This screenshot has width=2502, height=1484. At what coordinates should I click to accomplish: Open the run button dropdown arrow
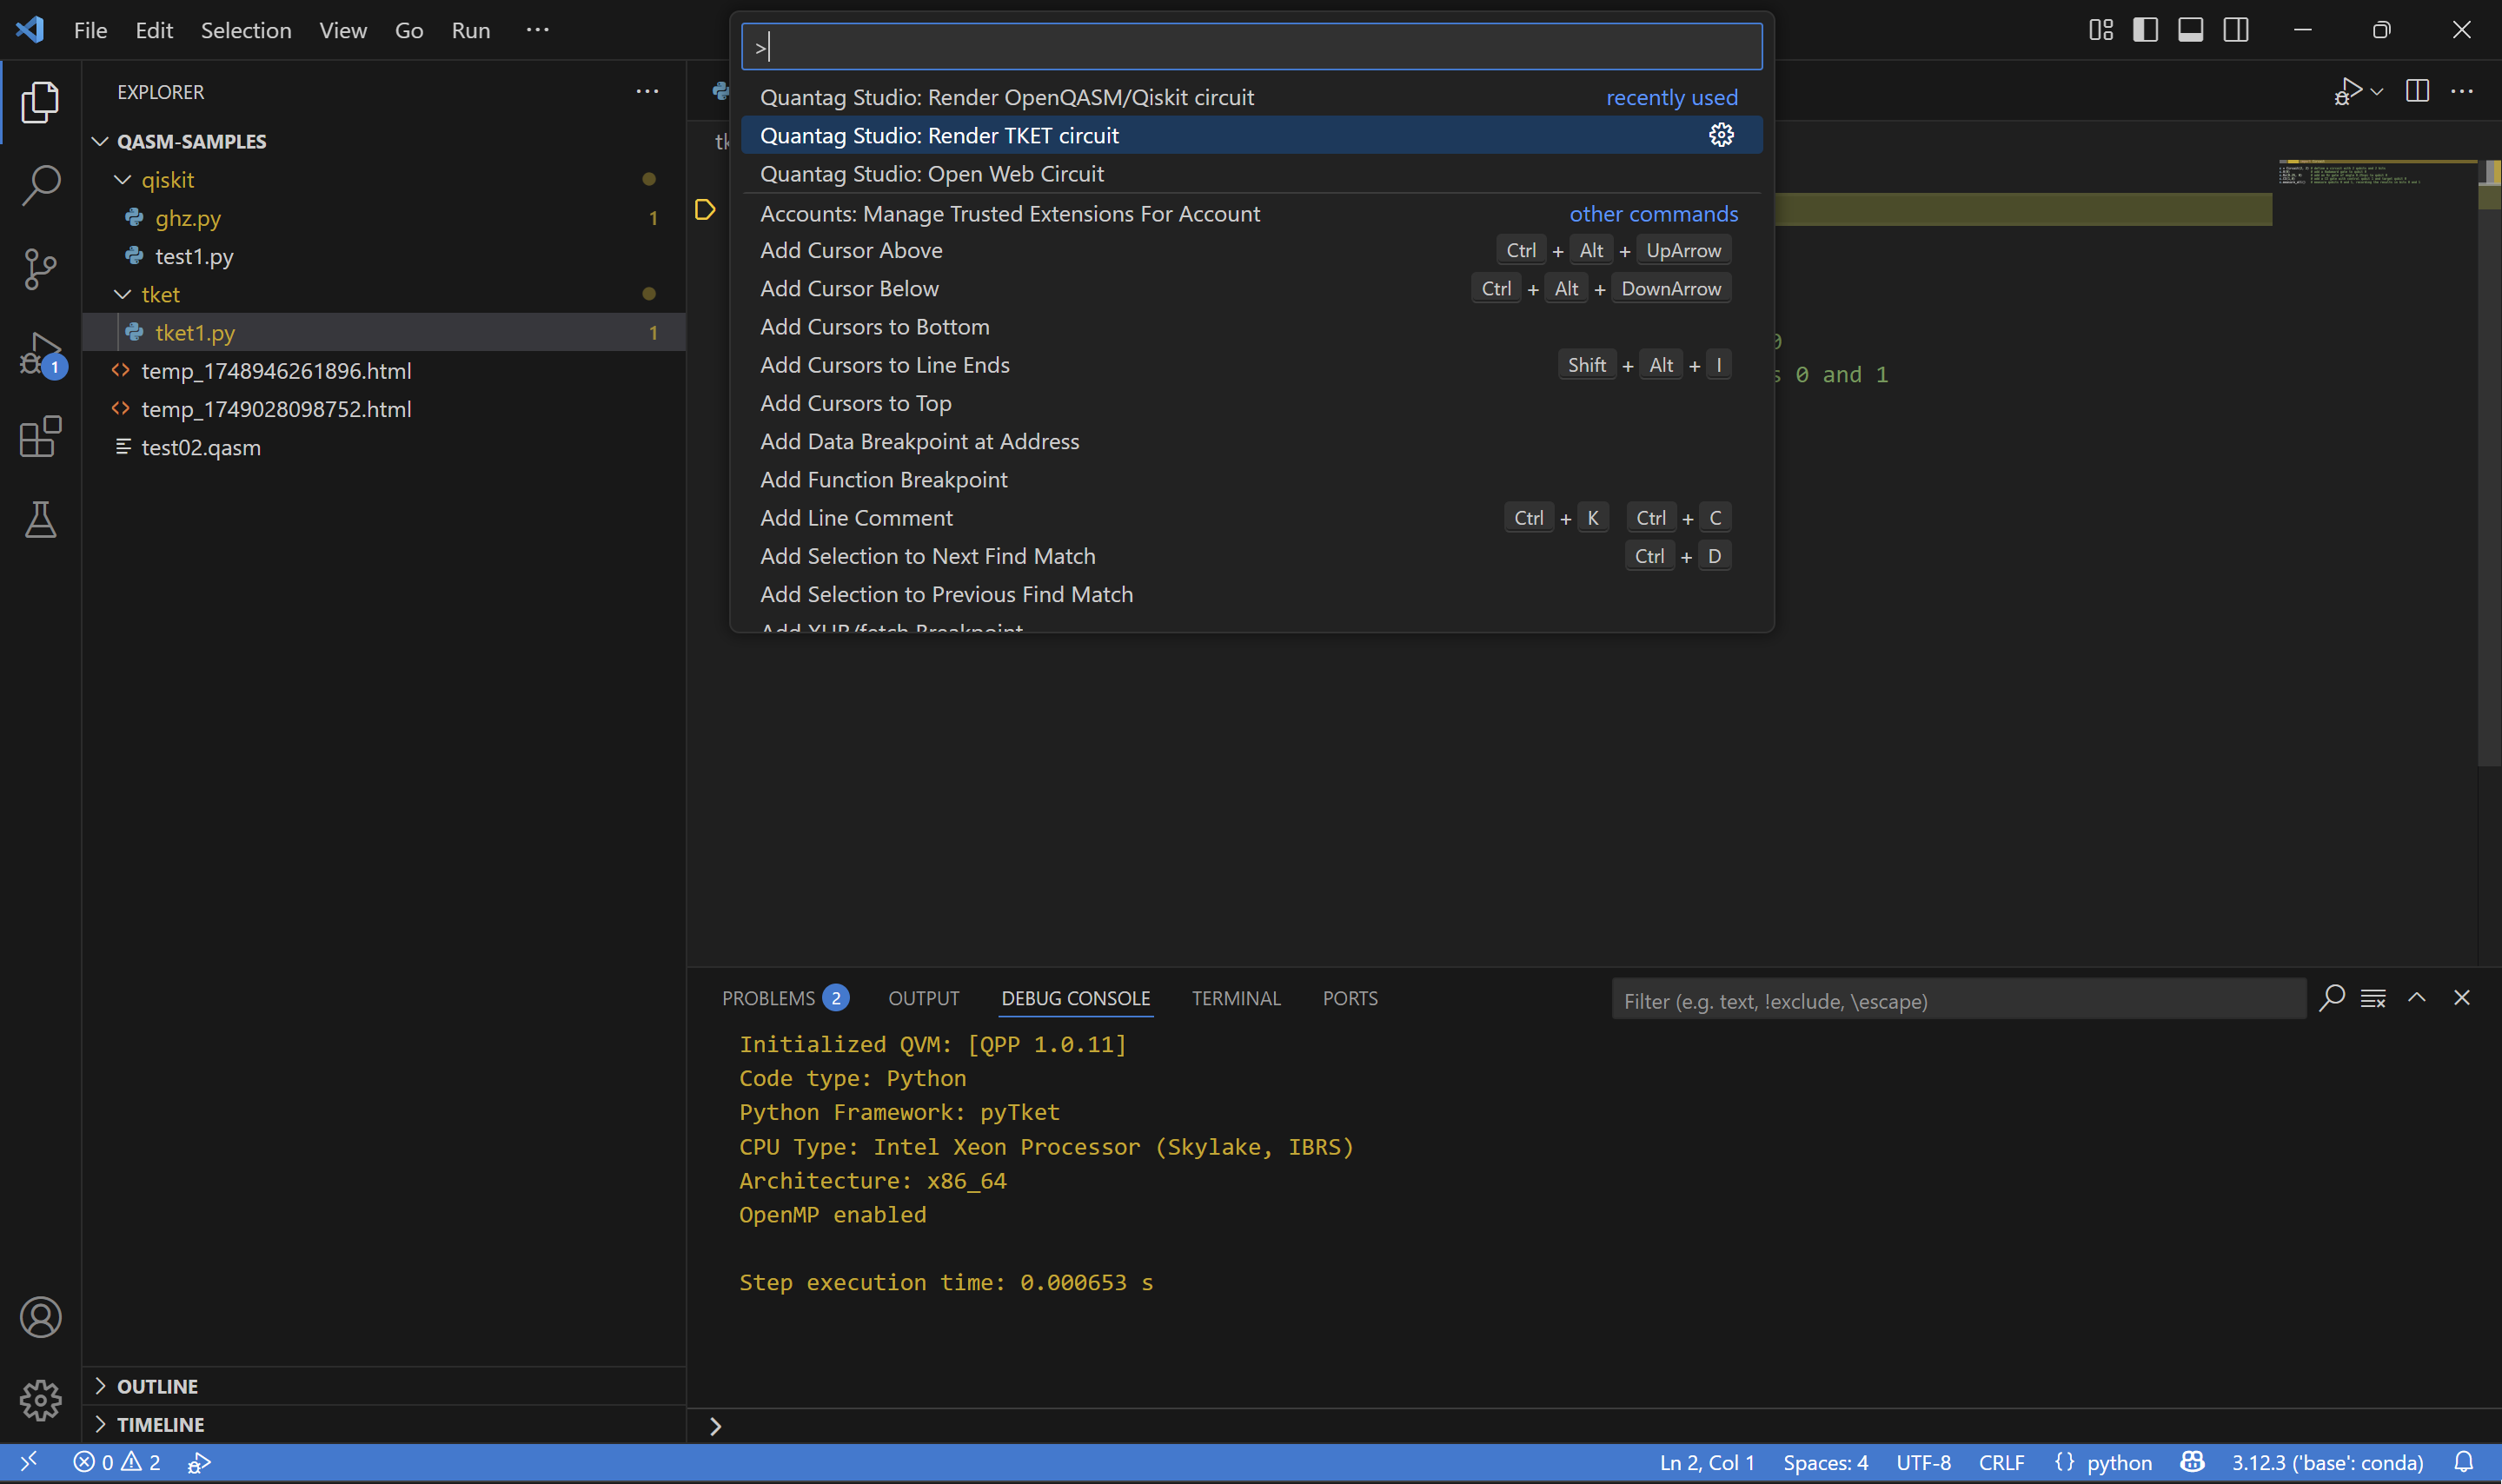coord(2378,92)
